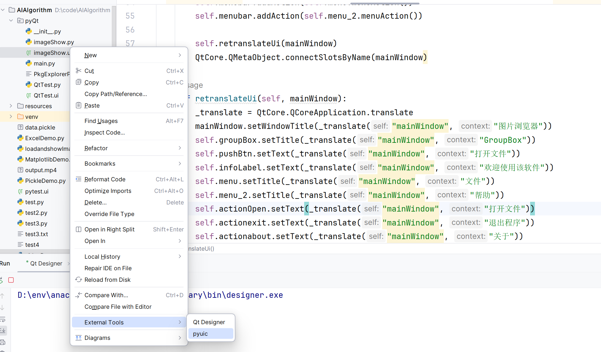Screen dimensions: 601x352
Task: Stop the running Qt Designer process
Action: pyautogui.click(x=11, y=280)
